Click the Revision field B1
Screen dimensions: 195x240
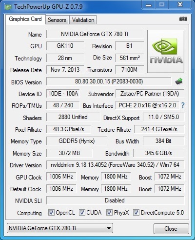tap(130, 46)
